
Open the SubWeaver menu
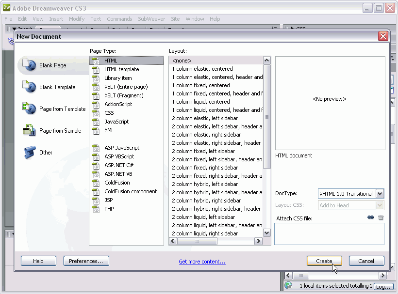point(151,19)
